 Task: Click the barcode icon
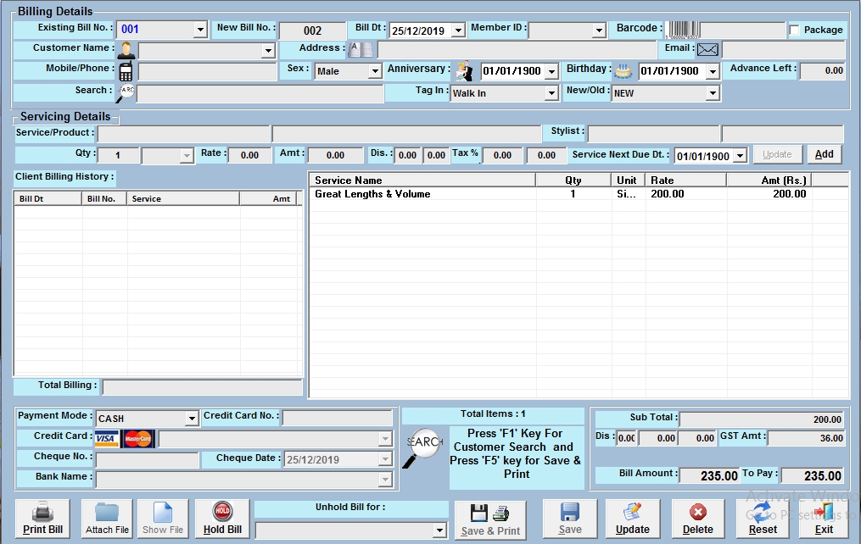(x=681, y=30)
